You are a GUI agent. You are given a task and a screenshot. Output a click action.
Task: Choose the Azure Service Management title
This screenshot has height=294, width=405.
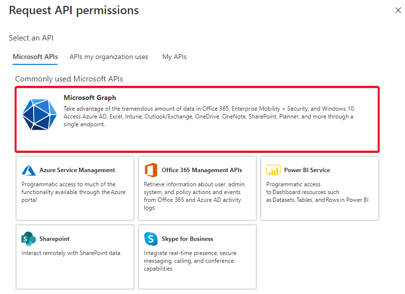77,170
